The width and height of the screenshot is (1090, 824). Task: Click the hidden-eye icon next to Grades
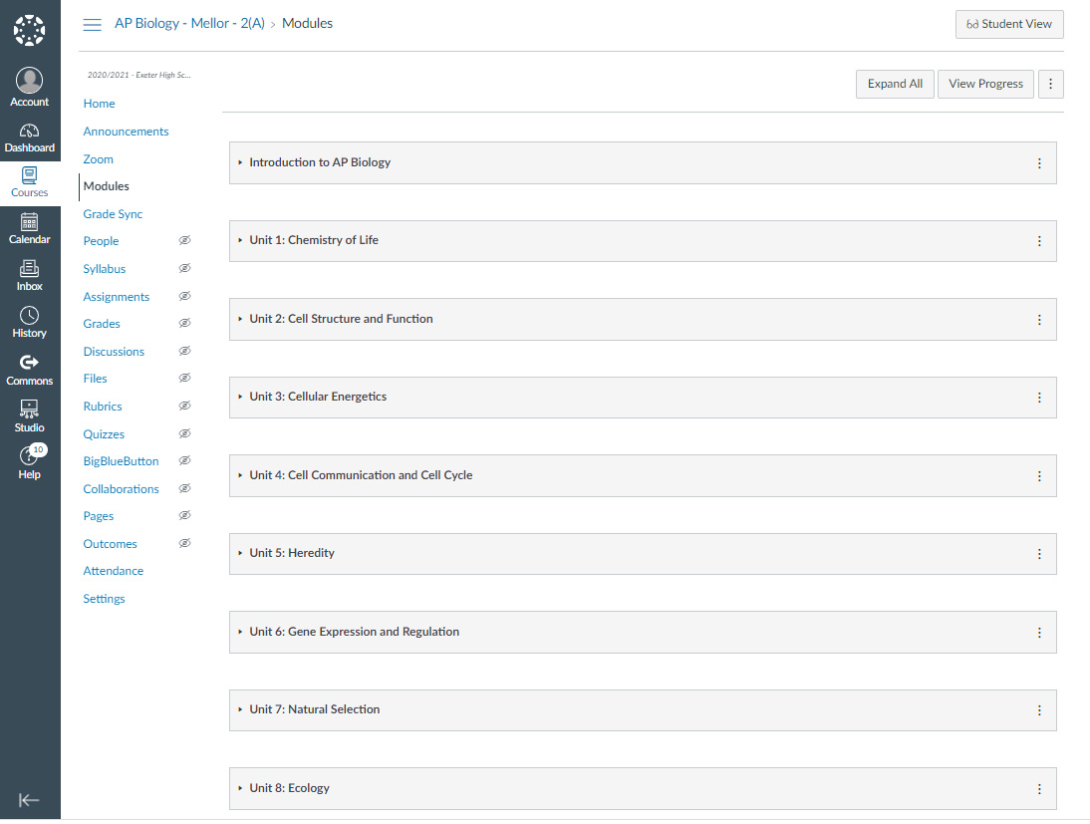tap(184, 324)
